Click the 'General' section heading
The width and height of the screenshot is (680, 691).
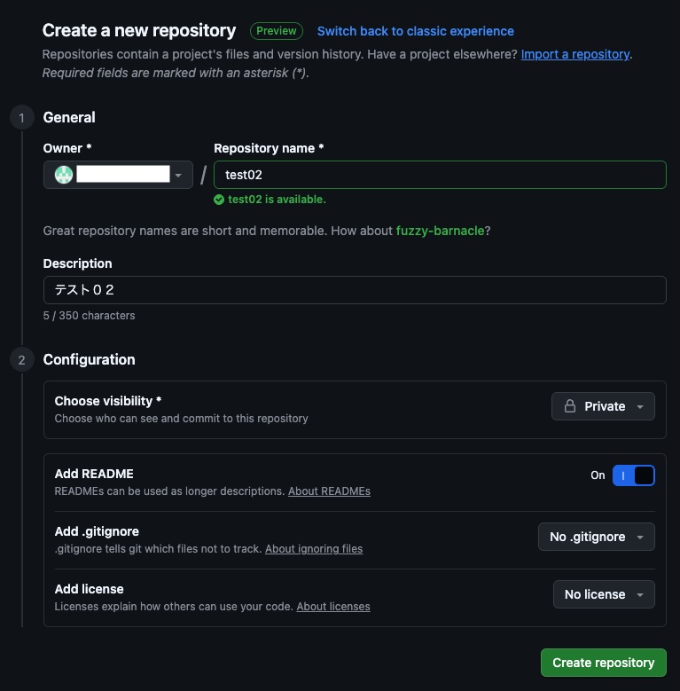69,118
